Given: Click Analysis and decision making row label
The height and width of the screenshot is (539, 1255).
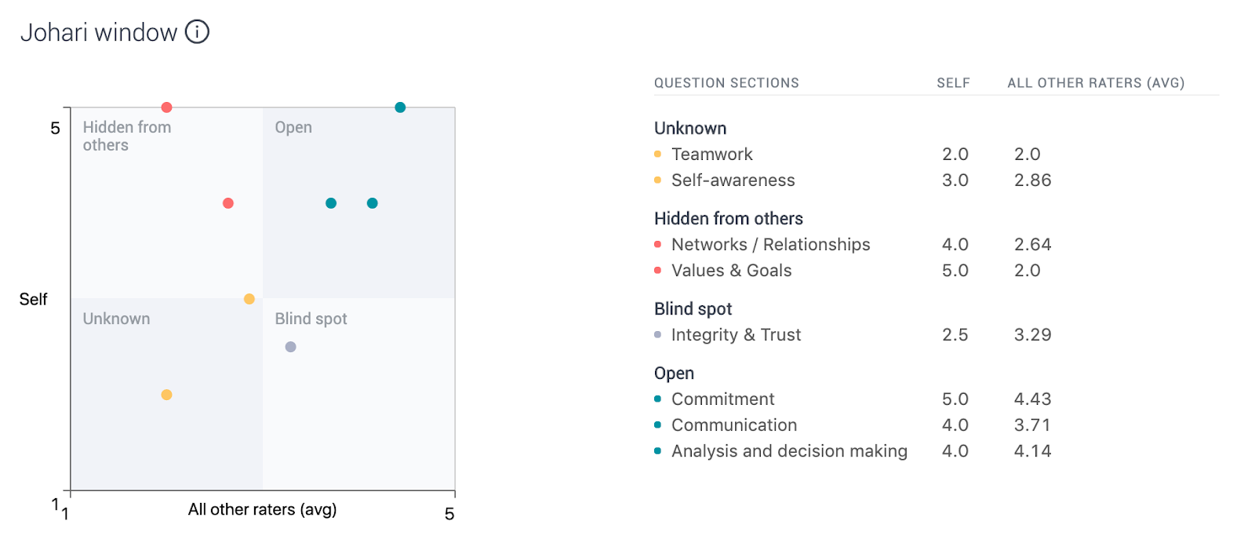Looking at the screenshot, I should point(789,451).
